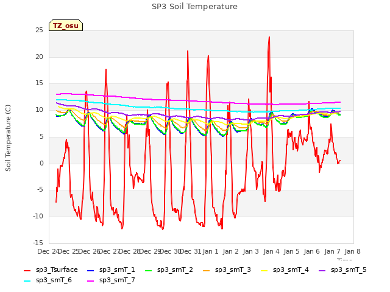Click blue sp3_smT_1 legend color swatch
The height and width of the screenshot is (292, 390).
point(91,271)
